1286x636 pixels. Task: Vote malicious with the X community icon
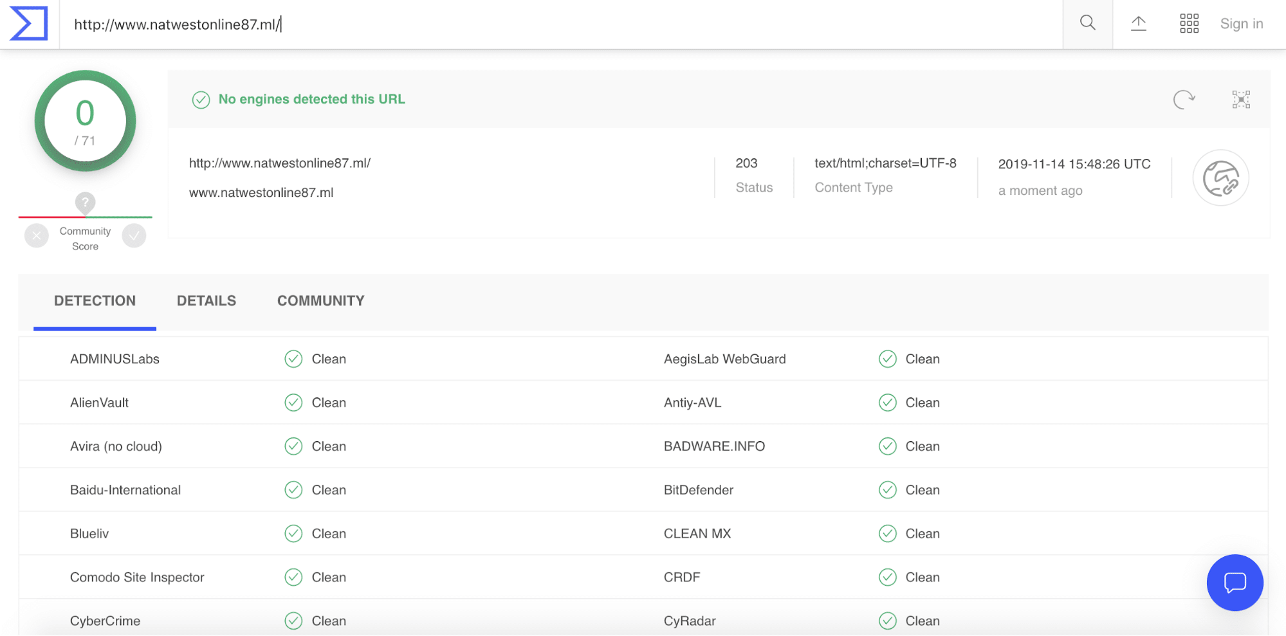coord(37,236)
